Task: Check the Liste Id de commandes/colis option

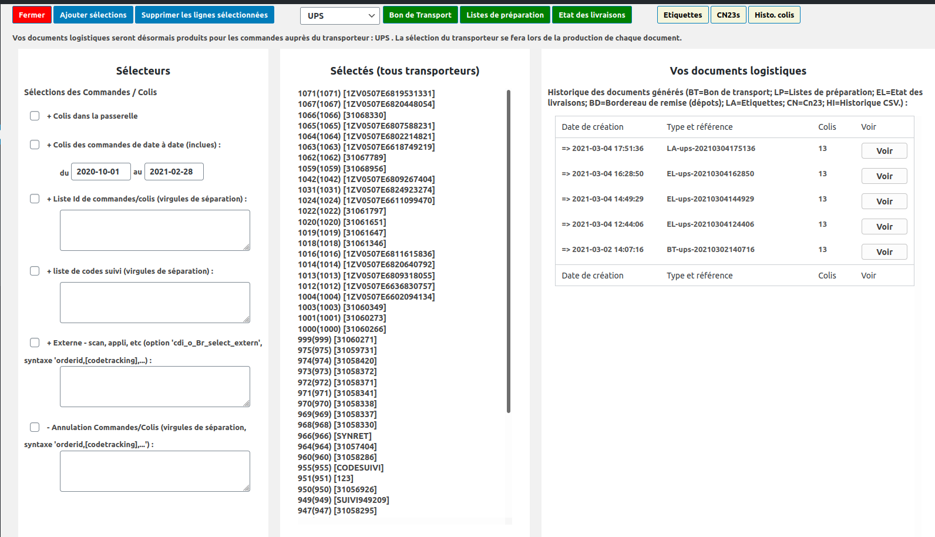Action: (35, 199)
